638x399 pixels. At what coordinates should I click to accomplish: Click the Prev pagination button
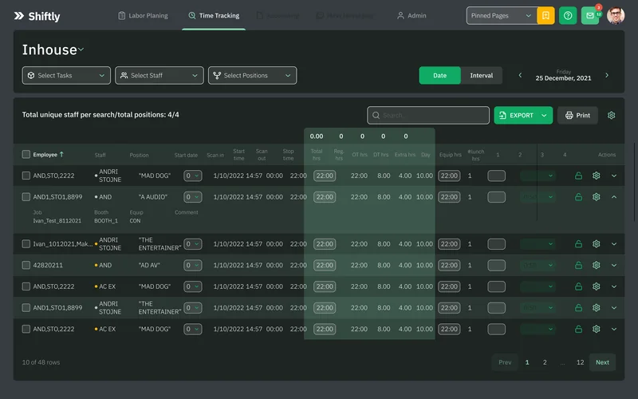tap(505, 362)
